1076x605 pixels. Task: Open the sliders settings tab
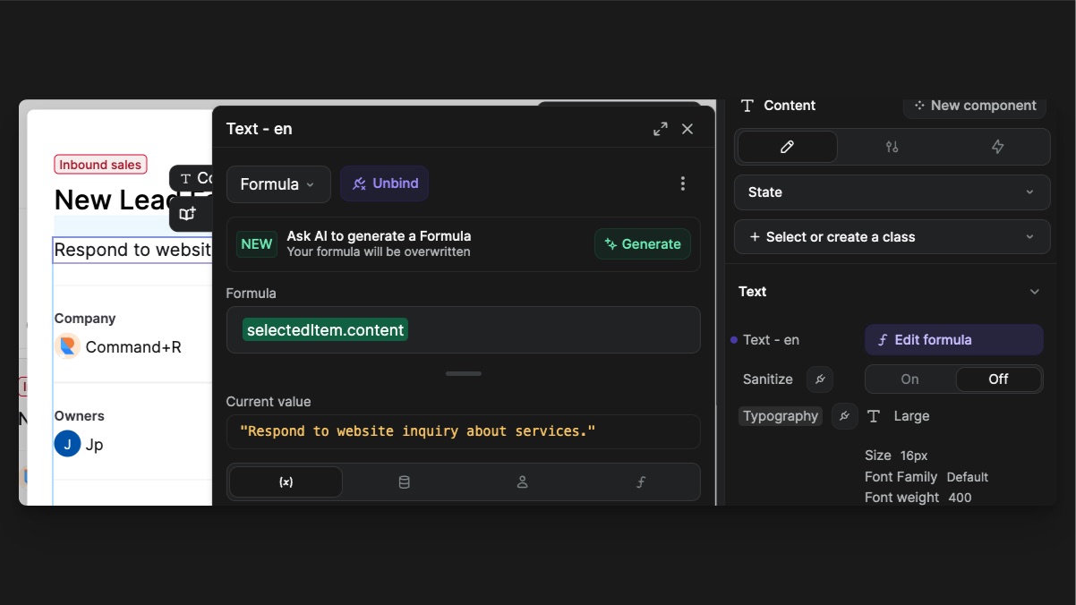892,147
